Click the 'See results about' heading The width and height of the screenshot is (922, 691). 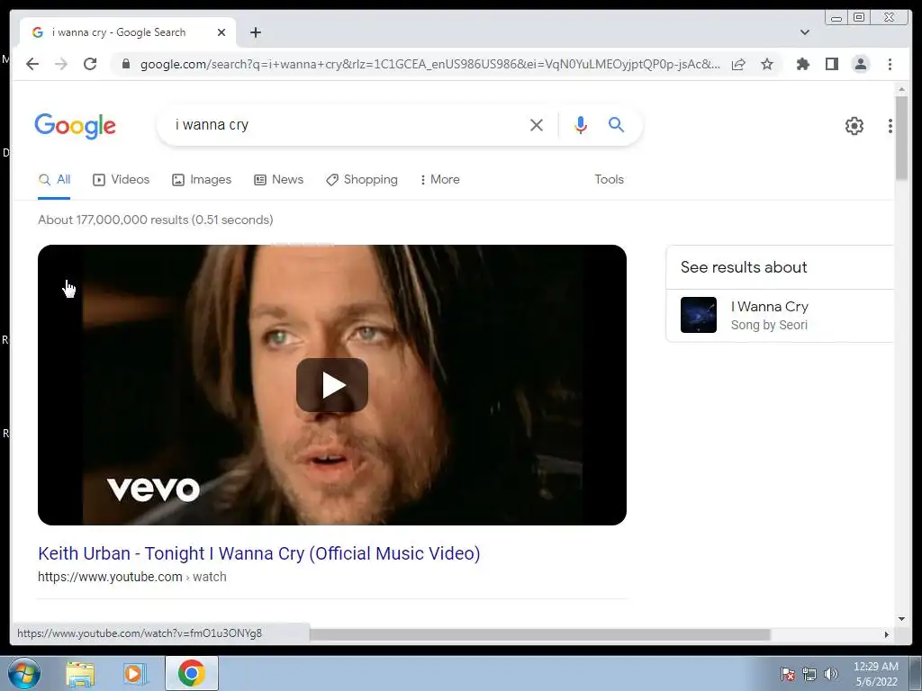pos(744,267)
